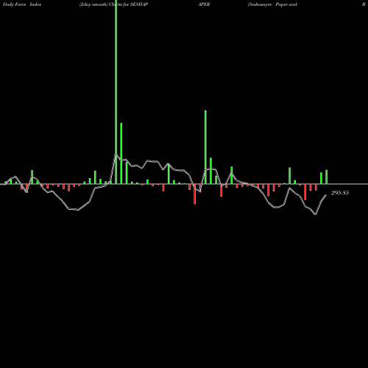Click the '(2day smooth) Charts for SESHAP' label
The width and height of the screenshot is (368, 368).
(x=113, y=4)
